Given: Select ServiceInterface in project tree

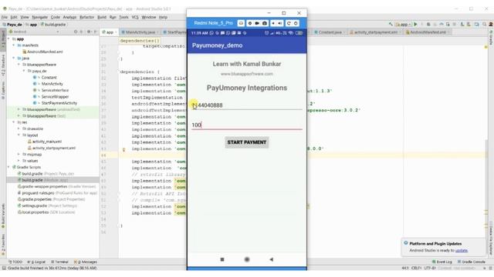Looking at the screenshot, I should 55,90.
